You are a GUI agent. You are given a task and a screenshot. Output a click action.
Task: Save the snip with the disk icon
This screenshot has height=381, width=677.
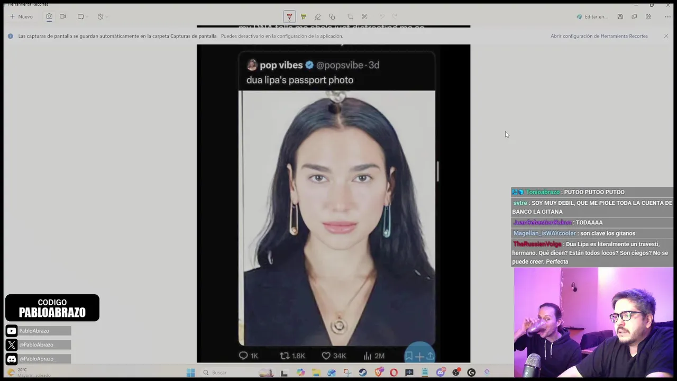pyautogui.click(x=620, y=16)
